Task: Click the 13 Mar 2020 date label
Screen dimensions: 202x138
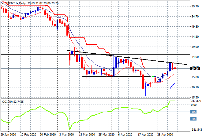Action: tap(87, 135)
